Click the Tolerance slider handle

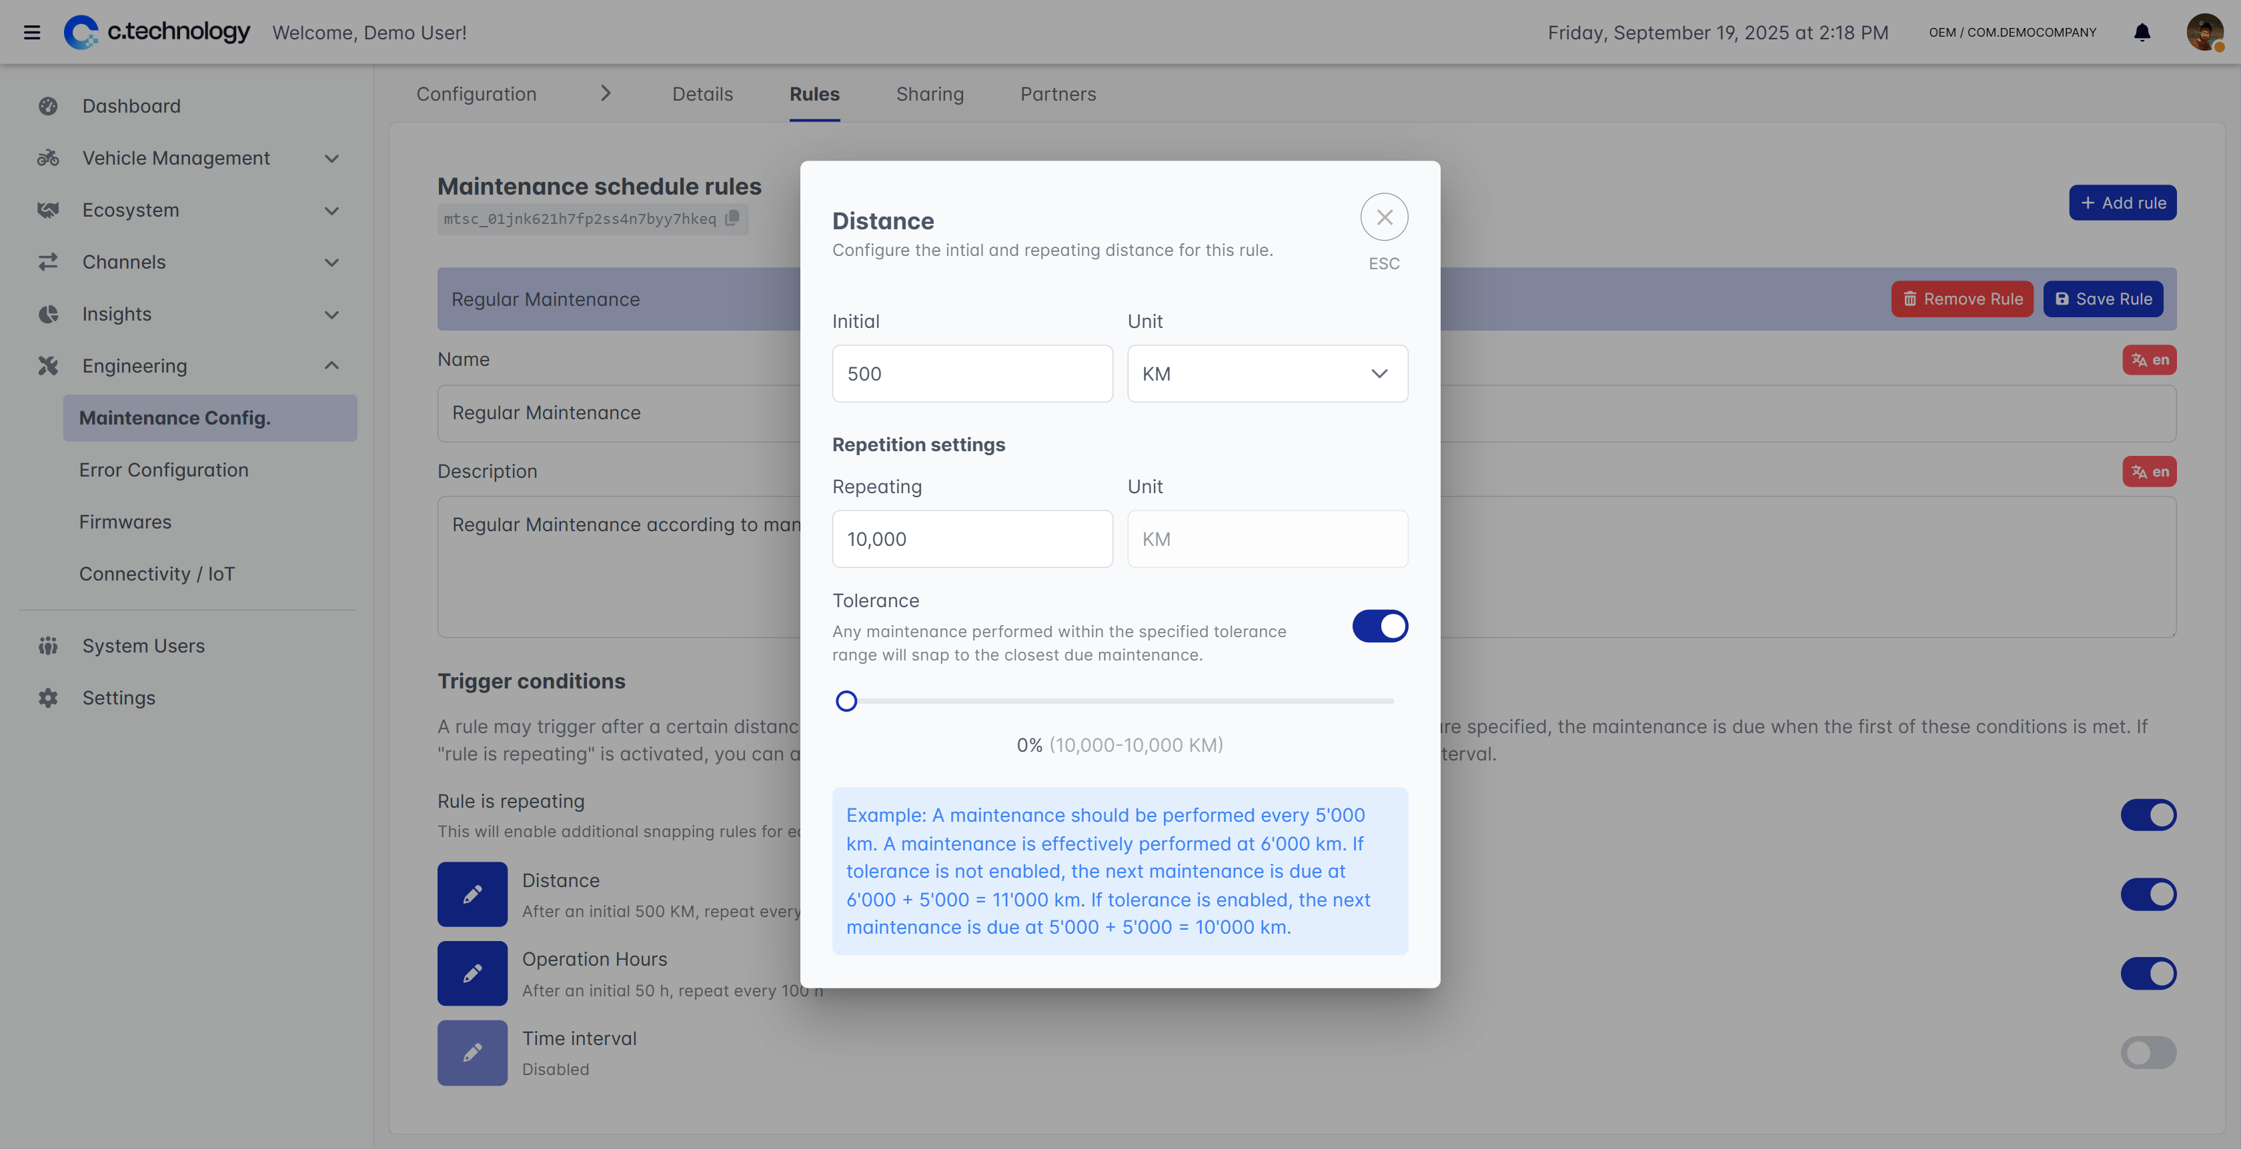[x=846, y=701]
